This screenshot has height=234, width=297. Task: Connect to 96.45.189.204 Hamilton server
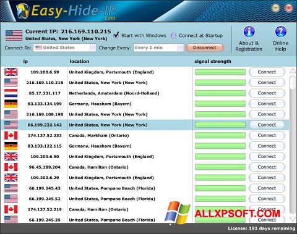click(x=267, y=167)
